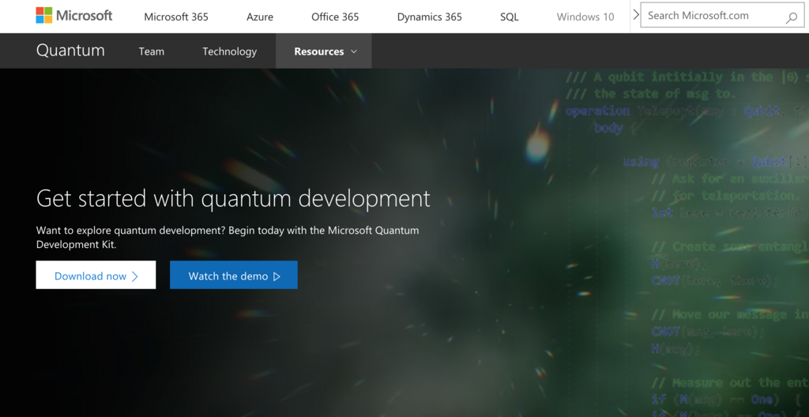Open the Microsoft 365 menu item
Viewport: 809px width, 417px height.
click(176, 17)
